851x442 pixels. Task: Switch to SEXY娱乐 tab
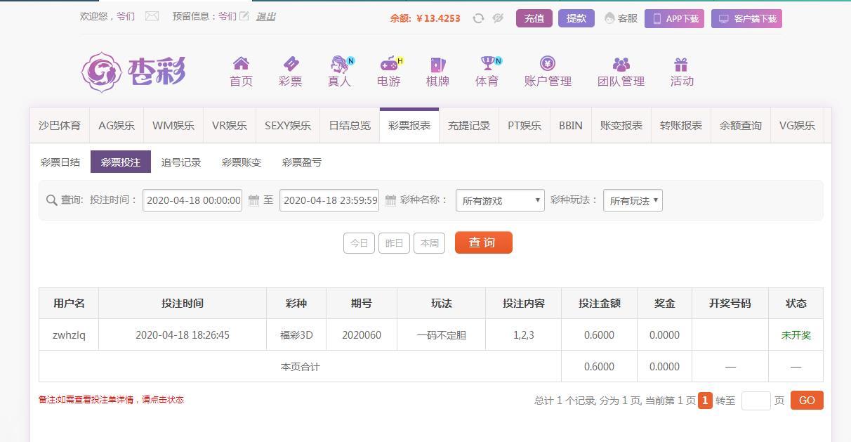(x=288, y=125)
